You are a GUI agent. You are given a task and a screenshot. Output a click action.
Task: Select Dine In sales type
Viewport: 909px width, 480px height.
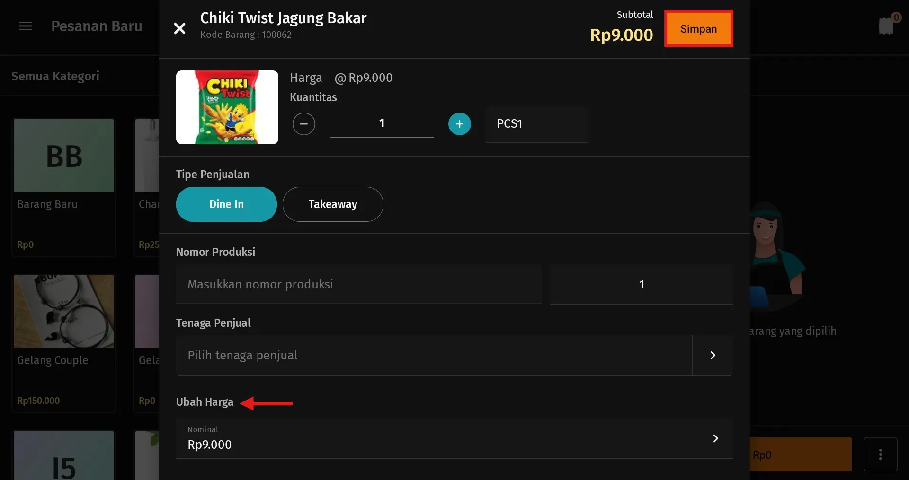(x=226, y=204)
